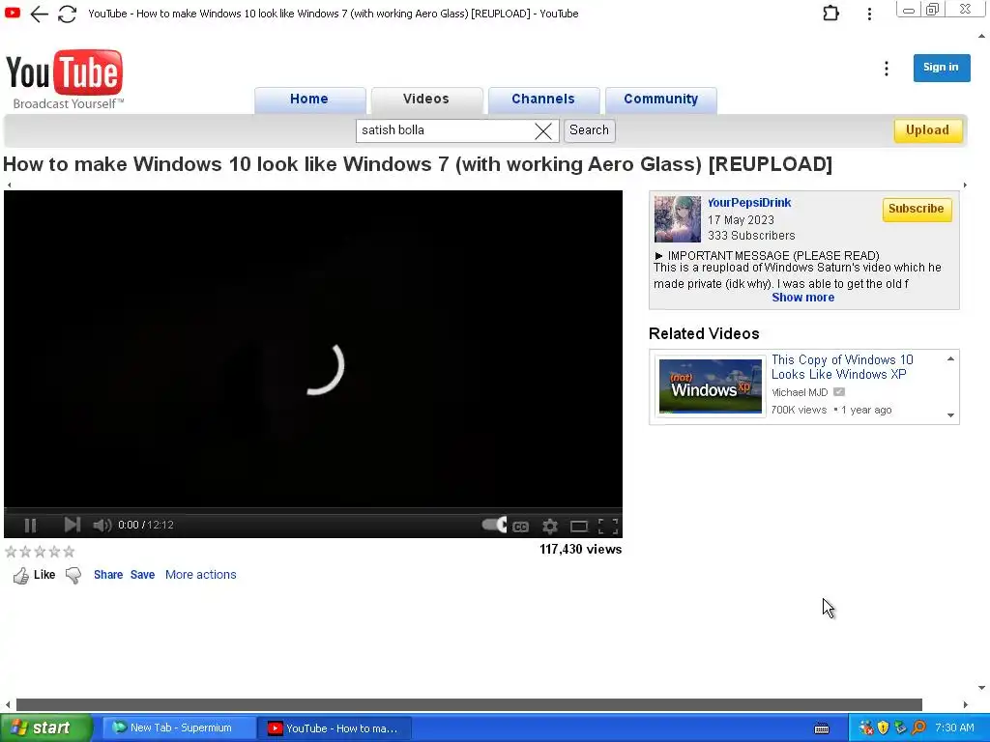Enter fullscreen mode
This screenshot has width=990, height=742.
608,527
